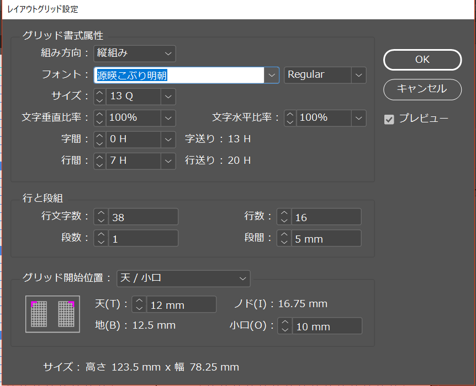This screenshot has height=386, width=476.
Task: Click the 行間 value field 7 H
Action: pos(133,161)
